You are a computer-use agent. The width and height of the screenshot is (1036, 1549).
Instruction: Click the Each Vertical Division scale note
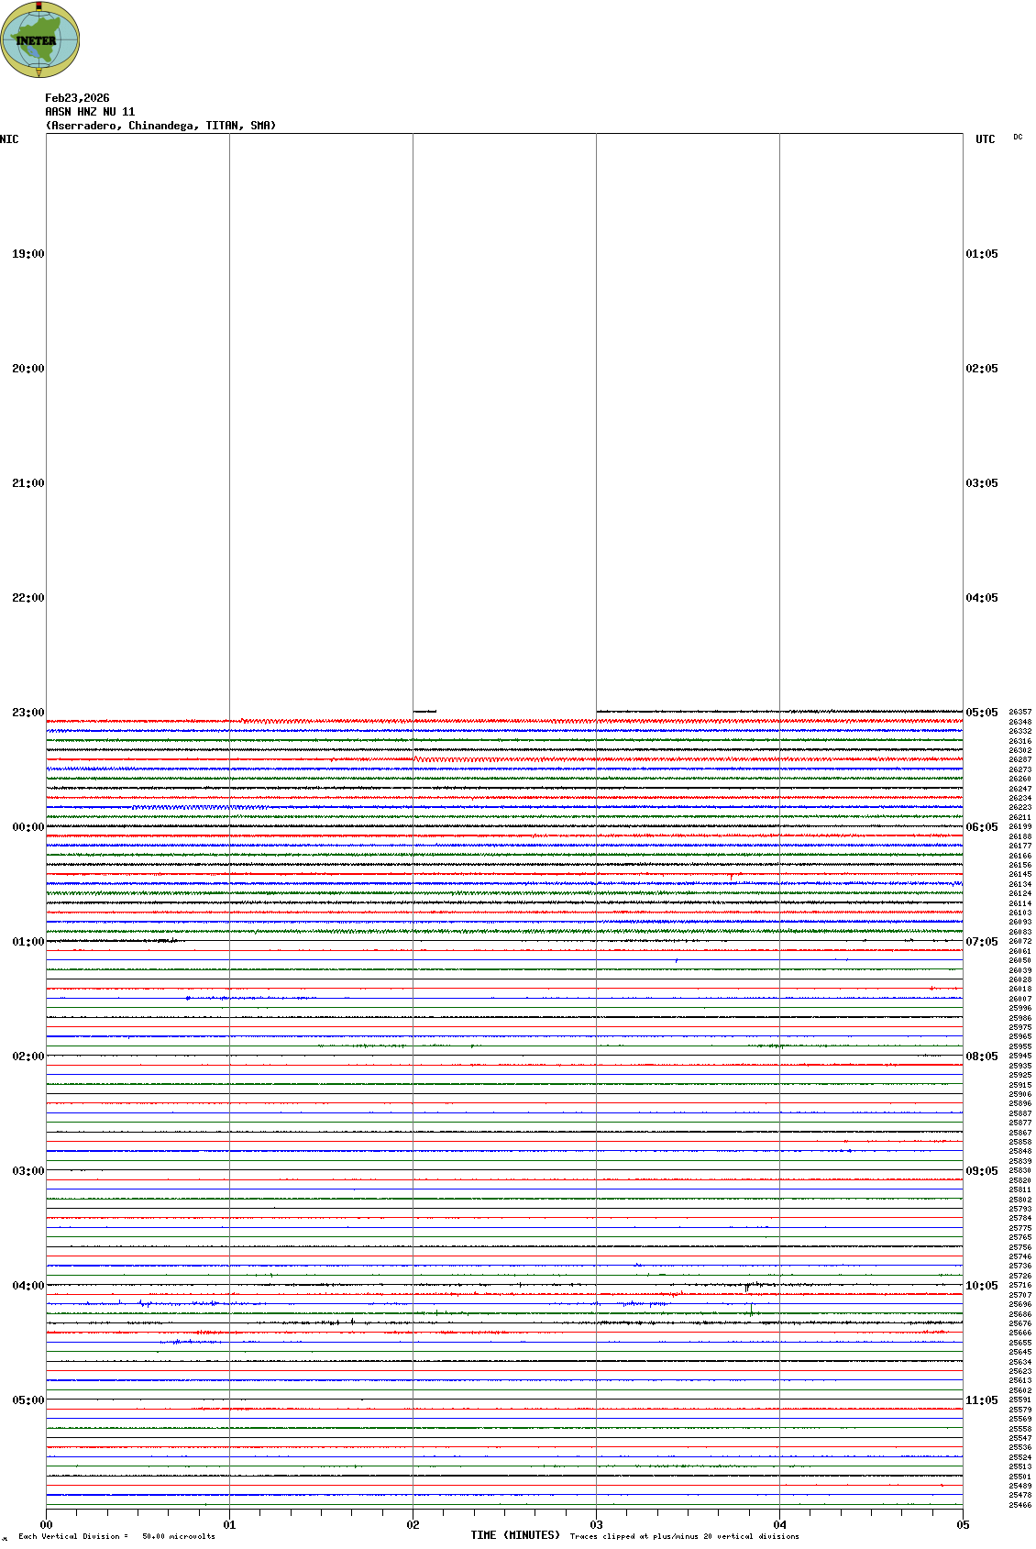(x=116, y=1536)
